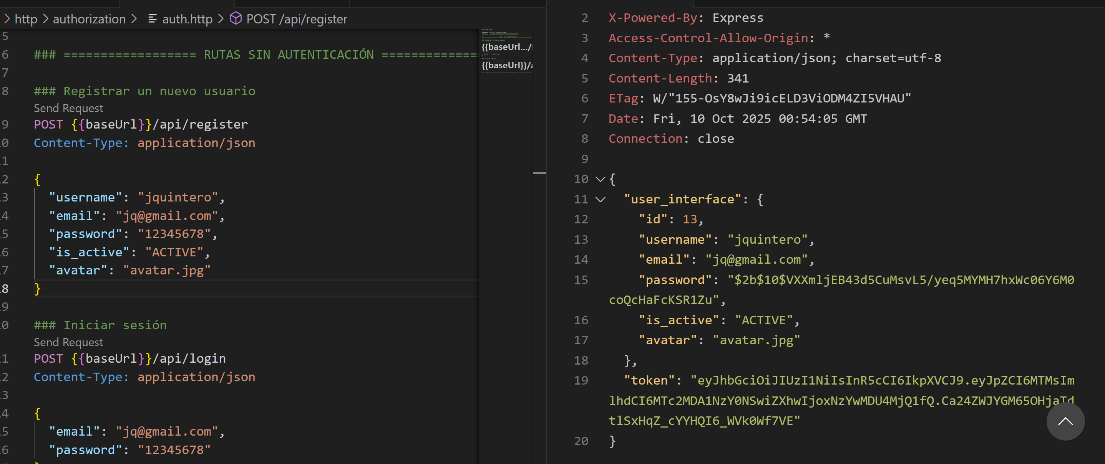Send Request for Iniciar sesión

coord(68,342)
